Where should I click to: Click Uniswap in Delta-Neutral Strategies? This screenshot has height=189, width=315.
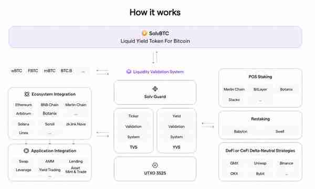260,163
